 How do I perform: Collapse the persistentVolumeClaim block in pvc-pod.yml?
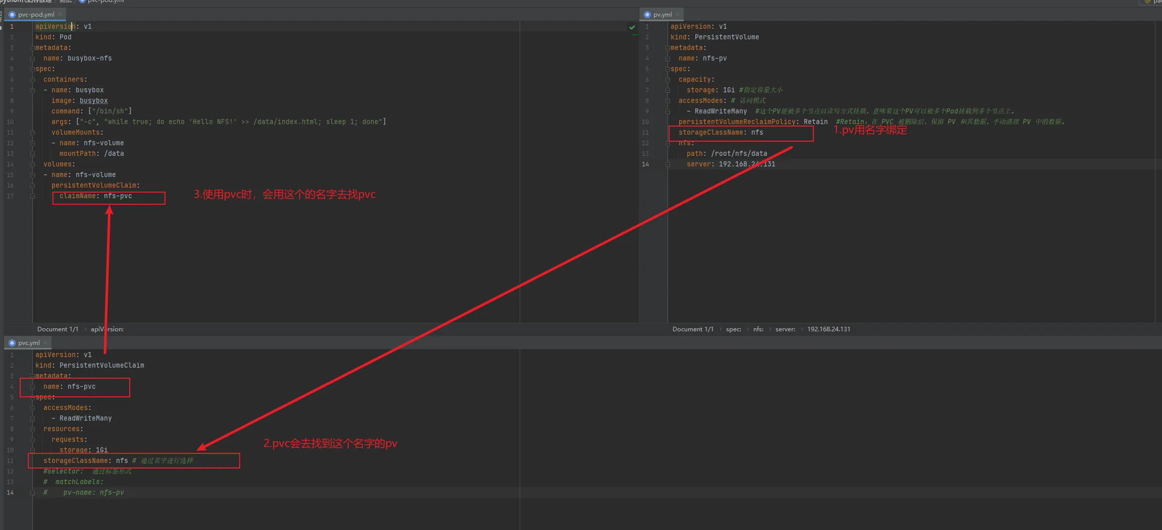click(x=32, y=186)
